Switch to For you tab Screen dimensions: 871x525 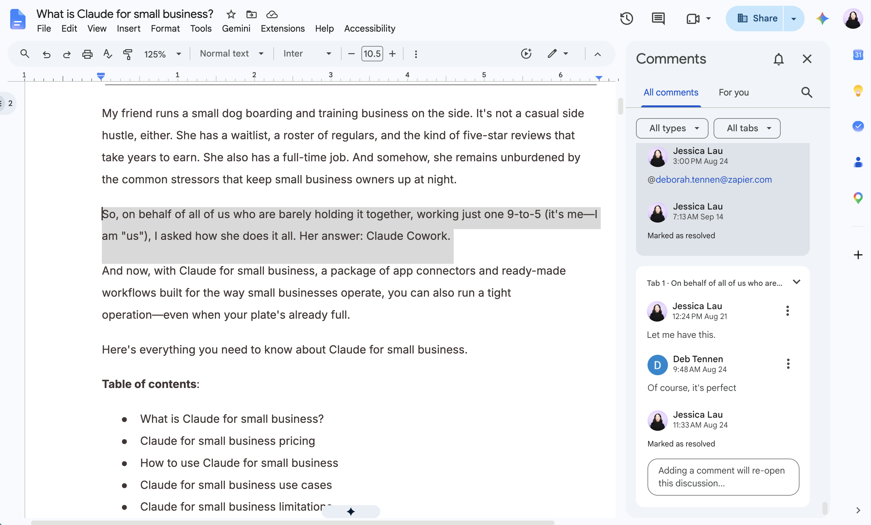point(733,92)
